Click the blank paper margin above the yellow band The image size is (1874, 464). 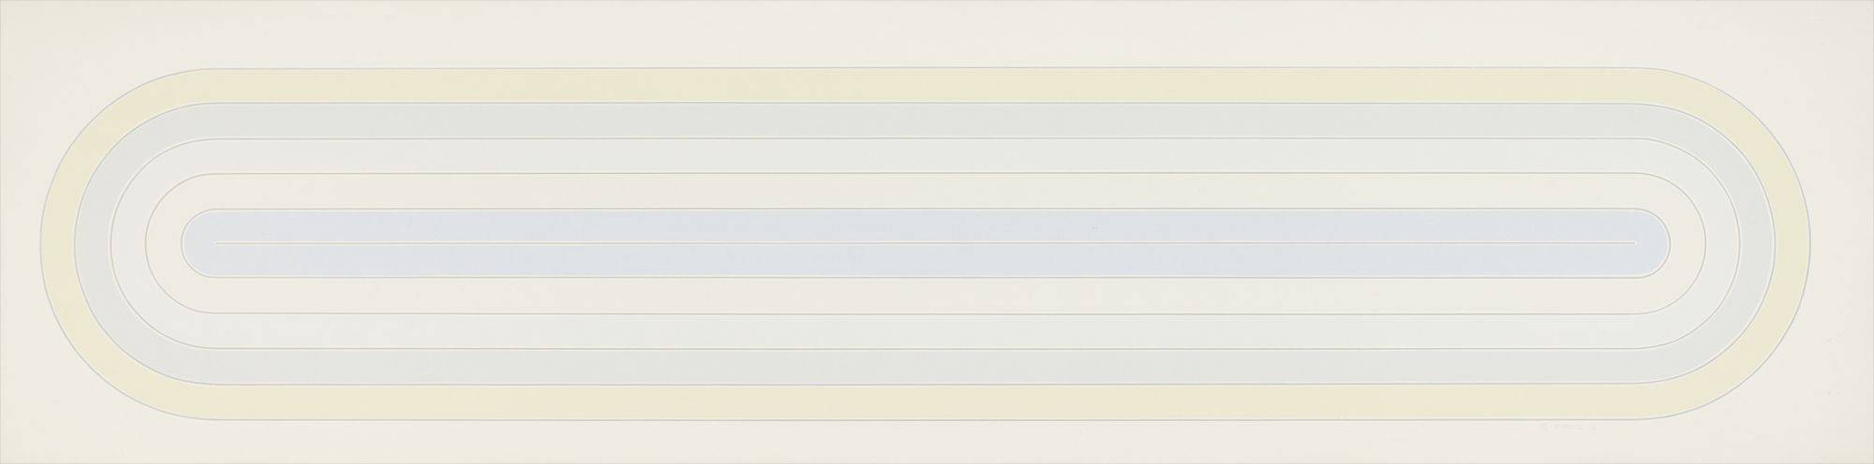click(x=937, y=34)
